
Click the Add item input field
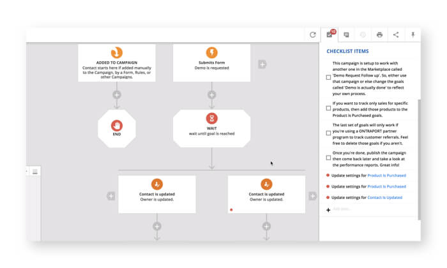(374, 209)
